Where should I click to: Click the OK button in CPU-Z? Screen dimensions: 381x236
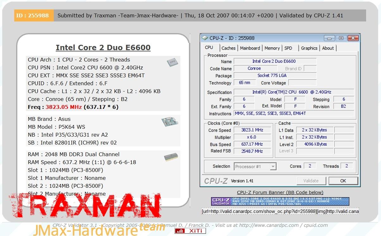[x=343, y=181]
